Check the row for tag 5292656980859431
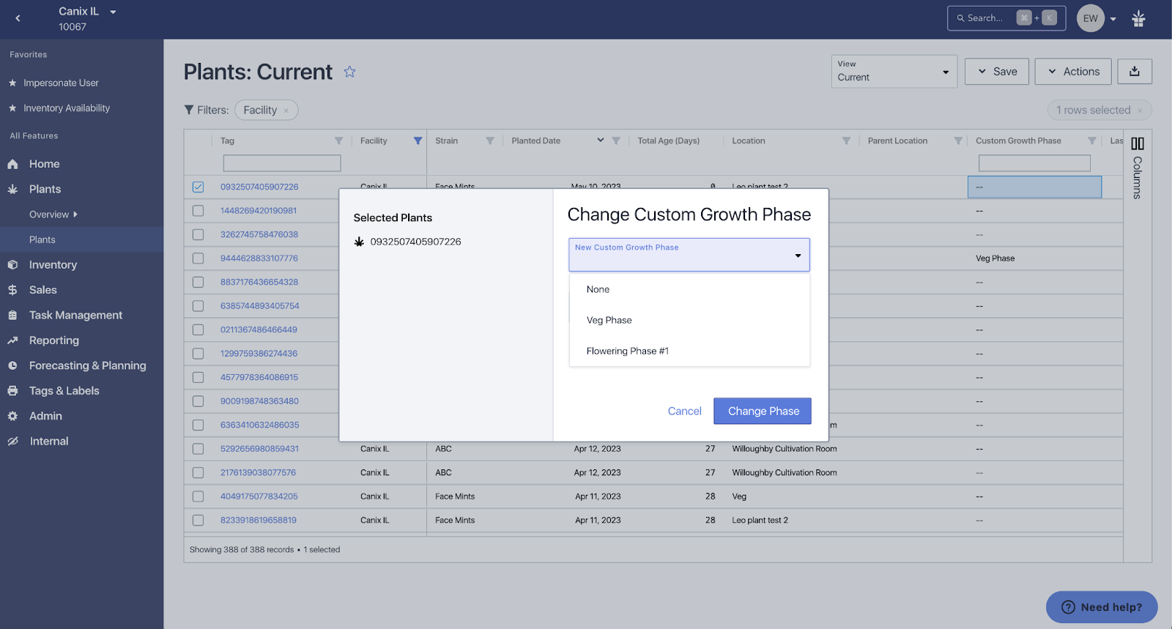Screen dimensions: 1172x629 198,449
